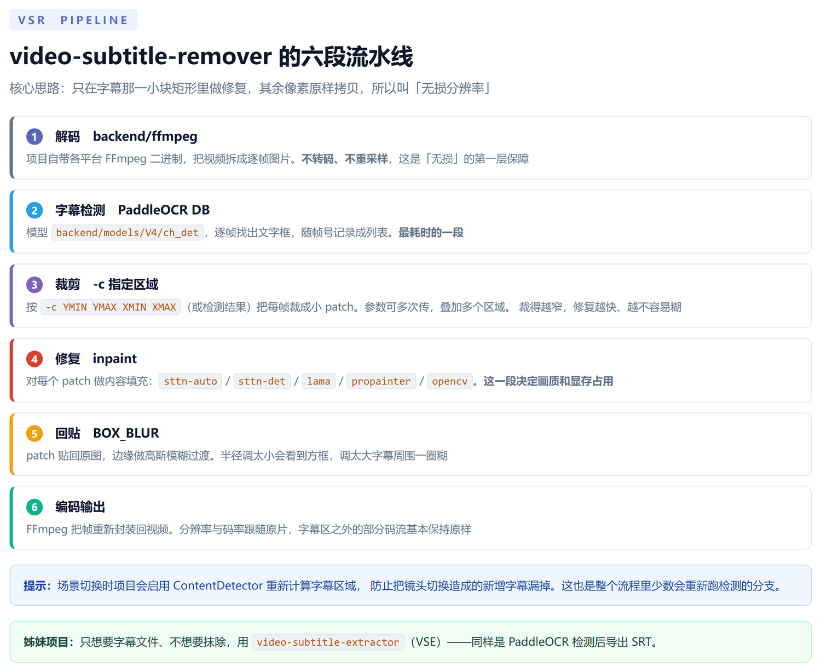
Task: Click the title "video-subtitle-remover 的六段流水线"
Action: pos(211,56)
